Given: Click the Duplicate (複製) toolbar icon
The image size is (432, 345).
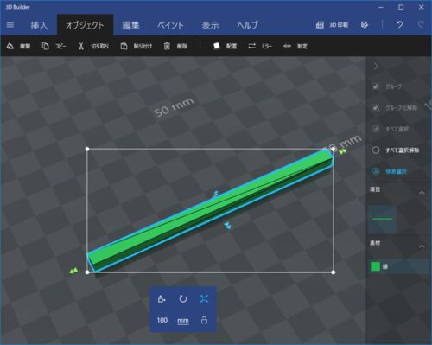Looking at the screenshot, I should click(x=10, y=46).
